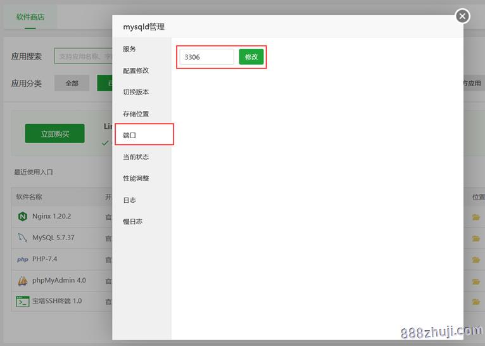Open MySQL 5.7.37 settings
The width and height of the screenshot is (485, 346).
[53, 238]
